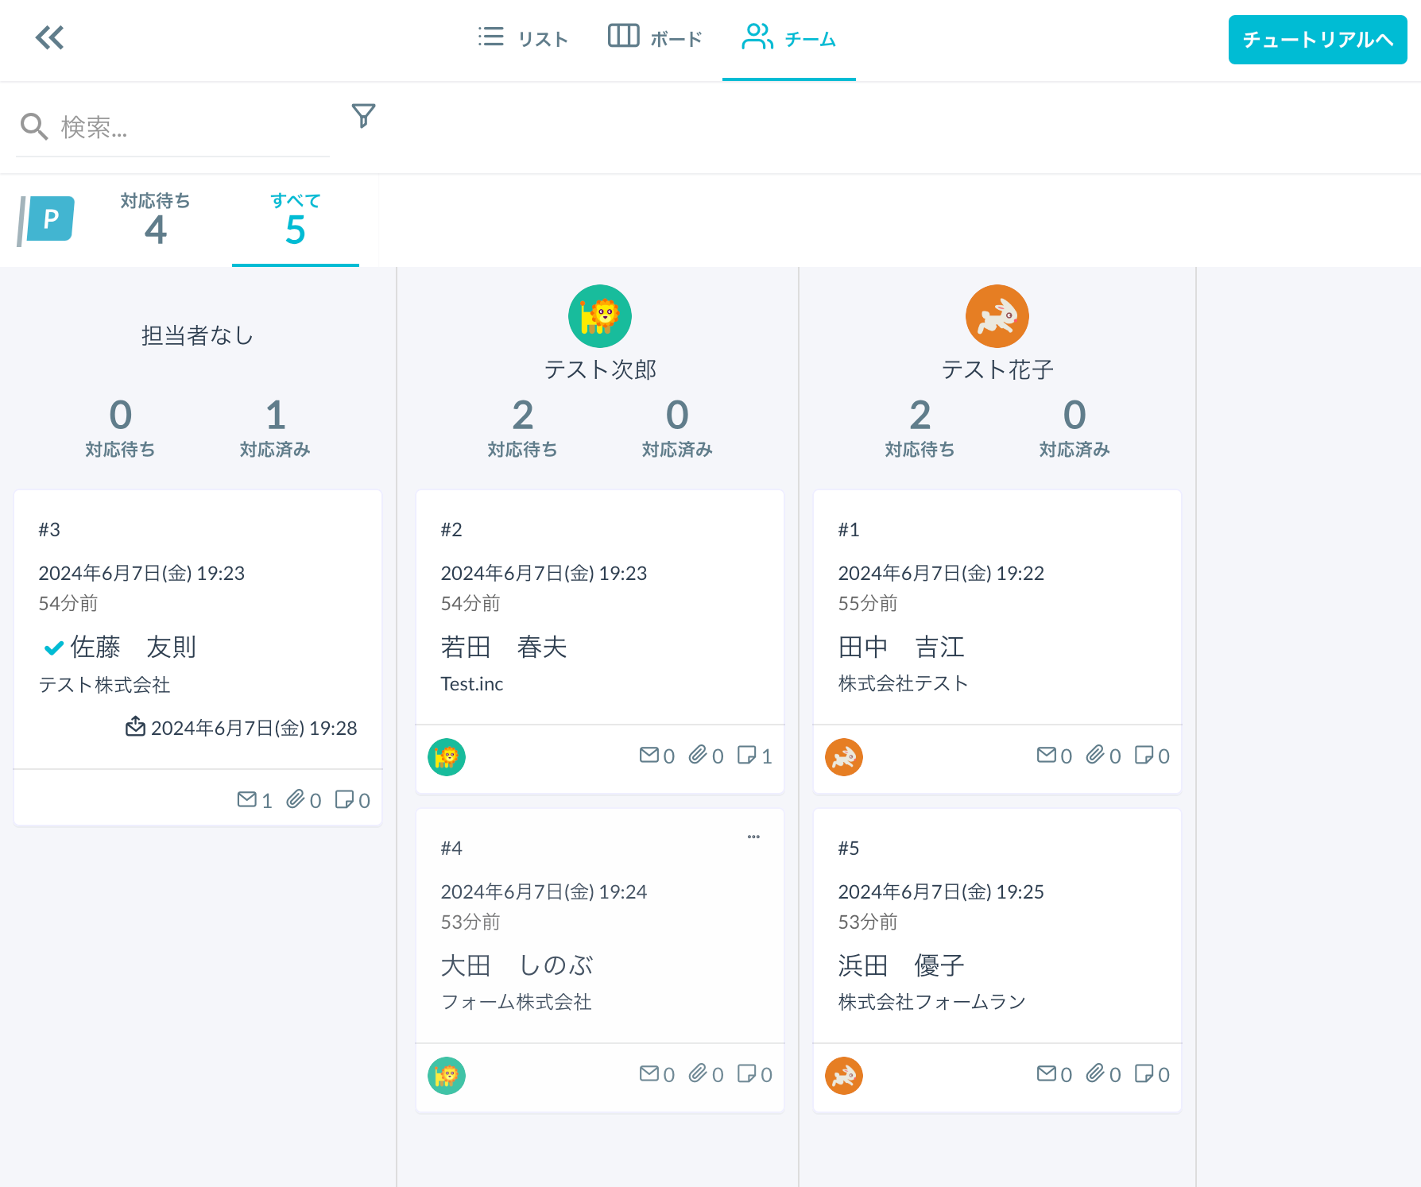Click the memo note icon on card #2
This screenshot has width=1421, height=1187.
click(x=746, y=755)
